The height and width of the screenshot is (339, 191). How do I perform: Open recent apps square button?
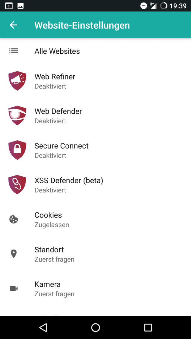(148, 327)
